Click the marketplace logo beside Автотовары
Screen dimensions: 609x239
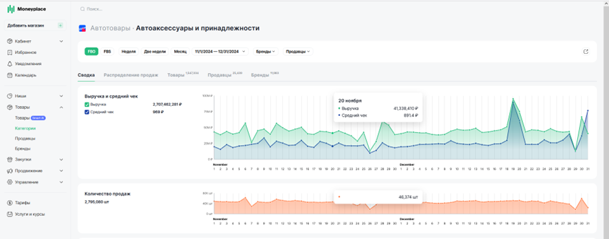click(82, 28)
